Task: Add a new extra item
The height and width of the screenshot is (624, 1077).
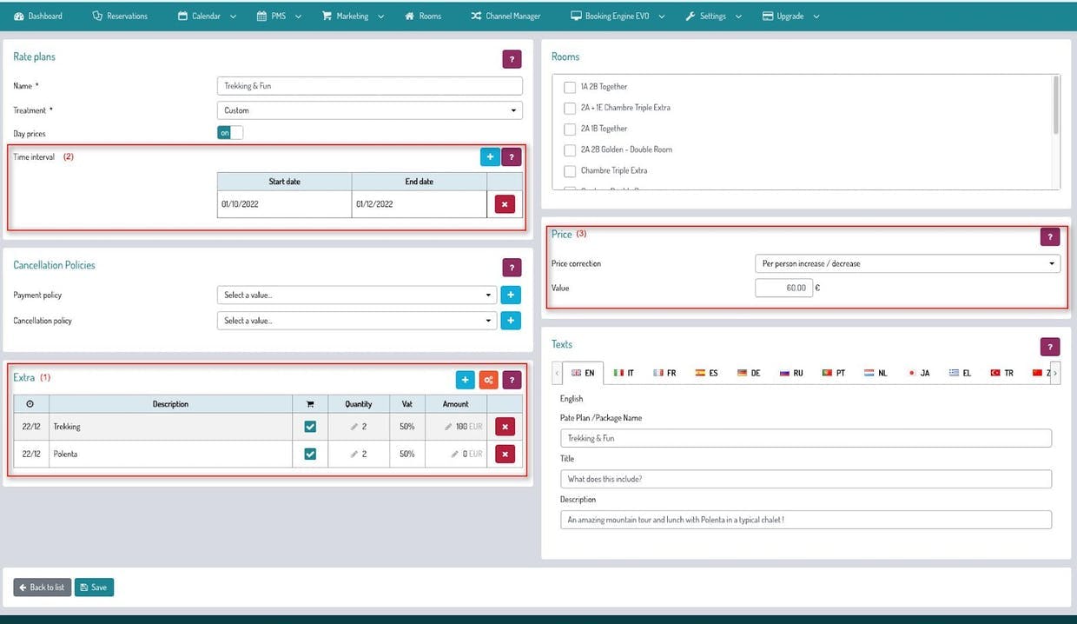Action: pos(466,380)
